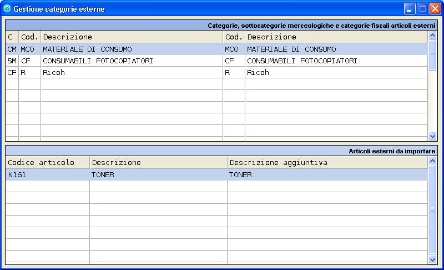This screenshot has width=444, height=270.
Task: Click the categories table scrollbar thumb
Action: tap(432, 55)
